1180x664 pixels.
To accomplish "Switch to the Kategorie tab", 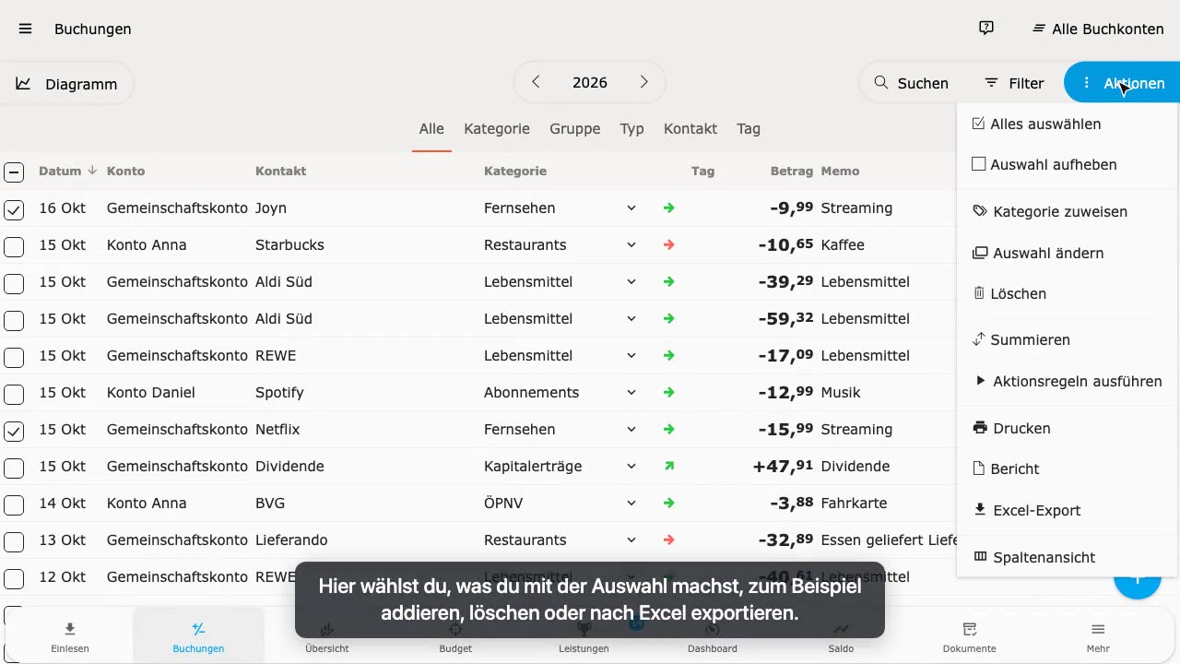I will (497, 129).
